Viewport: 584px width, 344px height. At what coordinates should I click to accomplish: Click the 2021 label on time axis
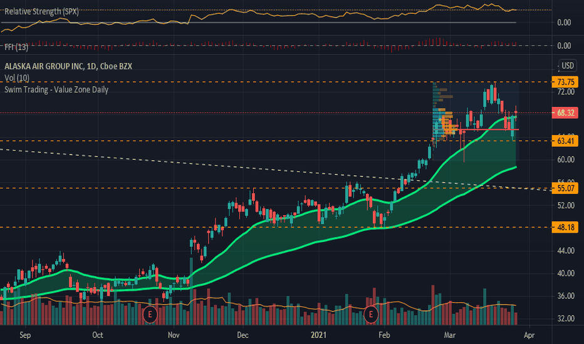click(318, 335)
